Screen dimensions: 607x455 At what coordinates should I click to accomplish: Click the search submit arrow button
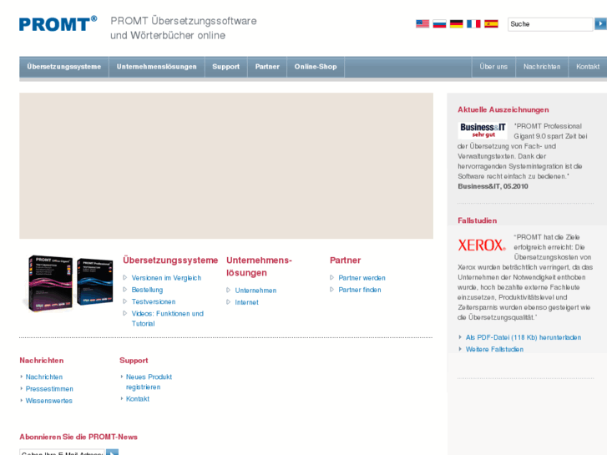pyautogui.click(x=600, y=24)
